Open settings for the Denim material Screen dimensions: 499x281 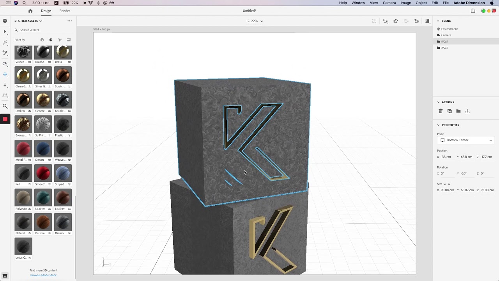50,160
